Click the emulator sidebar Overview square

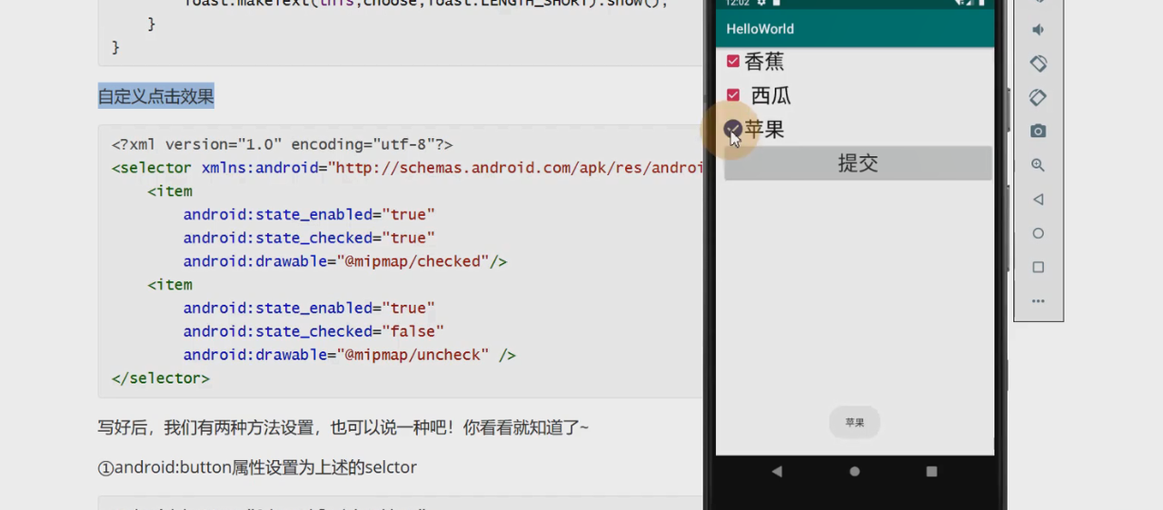[x=1038, y=268]
